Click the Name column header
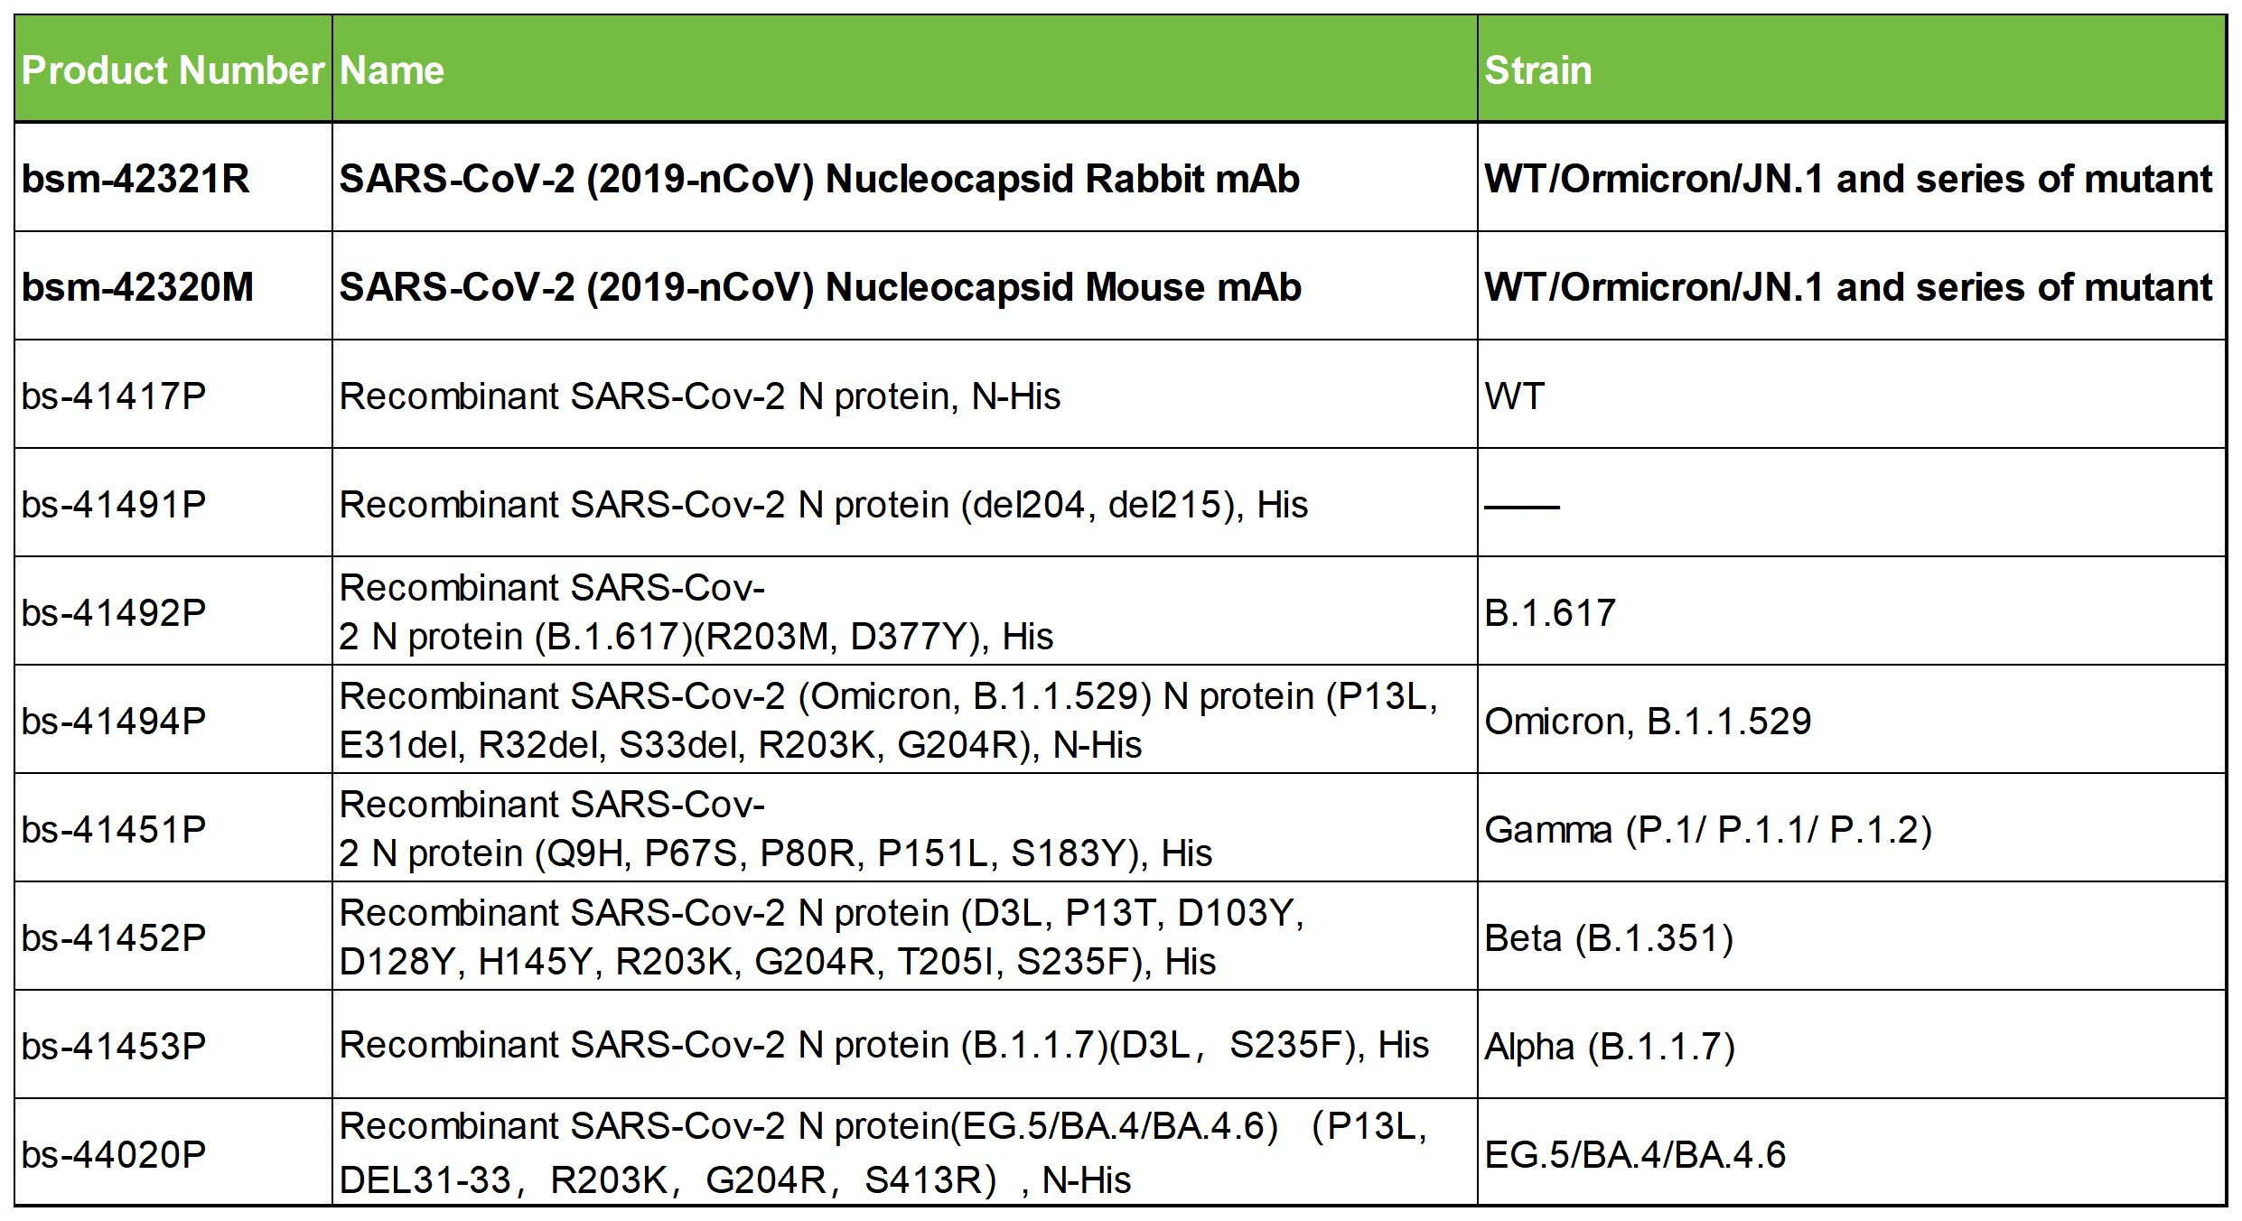This screenshot has width=2242, height=1221. (x=392, y=70)
